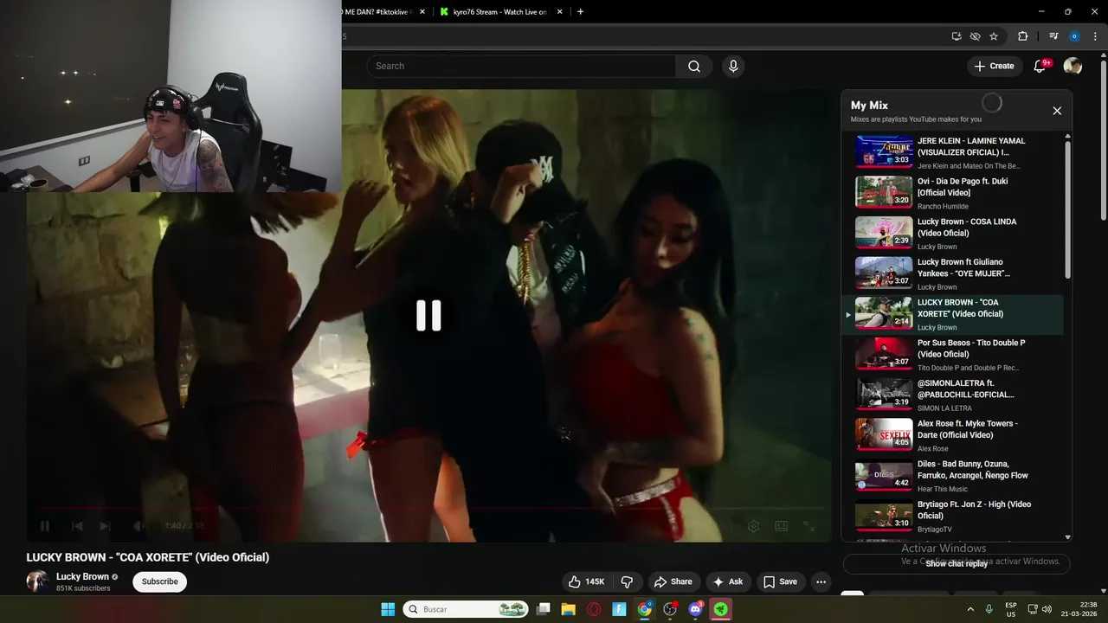Click the Windows Buscar search box
1108x623 pixels.
tap(466, 609)
